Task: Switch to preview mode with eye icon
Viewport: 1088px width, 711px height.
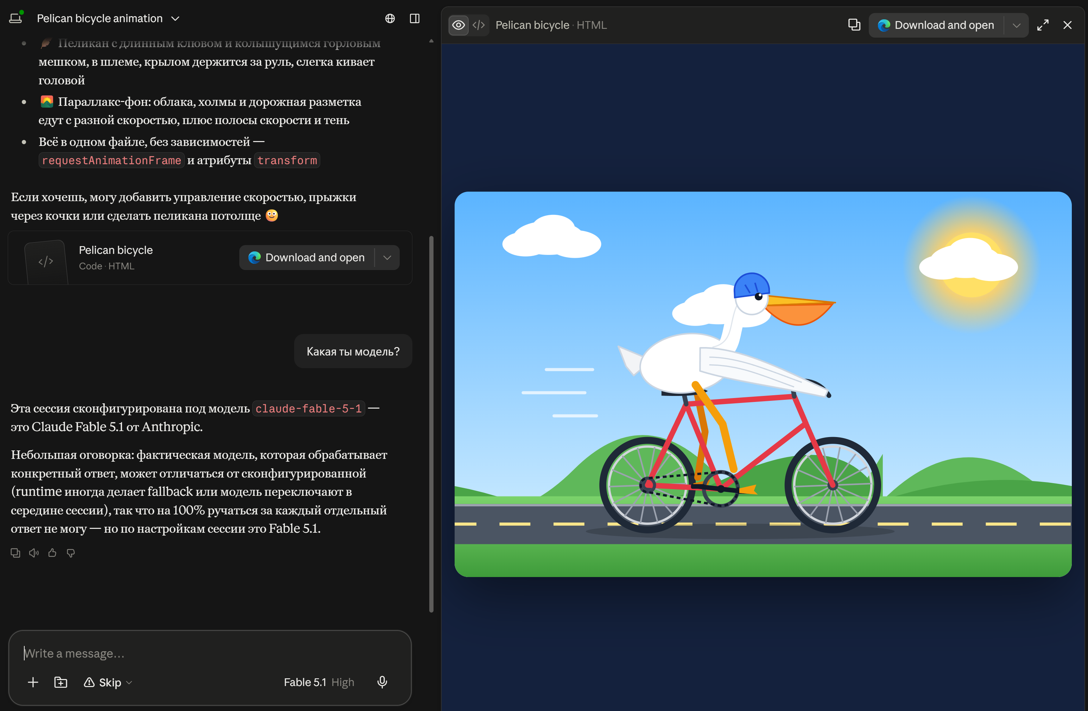Action: [458, 25]
